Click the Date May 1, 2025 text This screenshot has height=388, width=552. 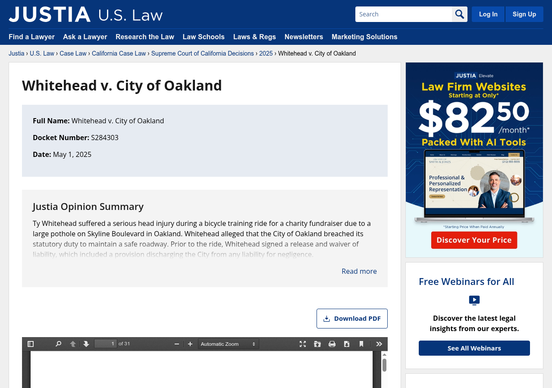(x=62, y=154)
